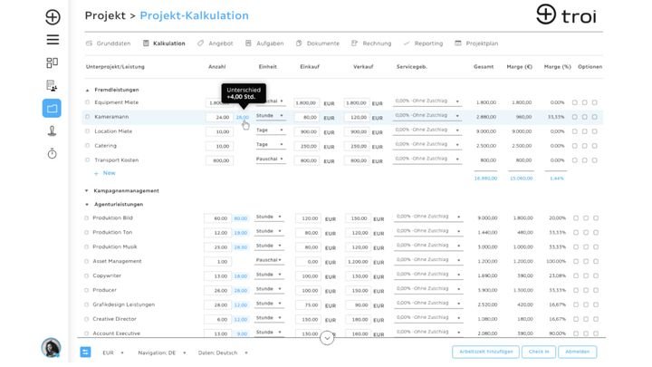Screen dimensions: 652x367
Task: Click last option box in Equipment Miete row
Action: [x=595, y=102]
